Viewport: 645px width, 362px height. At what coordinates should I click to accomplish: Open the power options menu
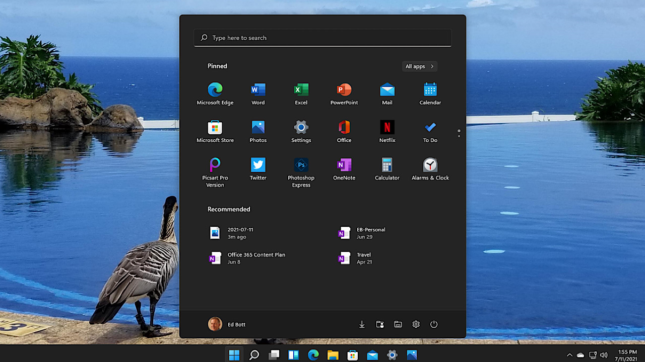tap(434, 324)
